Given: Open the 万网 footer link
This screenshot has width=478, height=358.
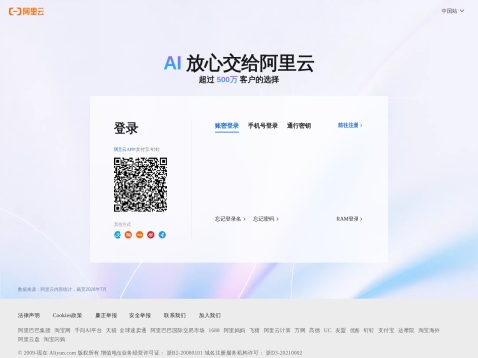Looking at the screenshot, I should coord(300,330).
